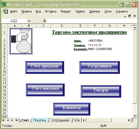Image resolution: width=139 pixels, height=129 pixels.
Task: Show next sheet tab using arrow
Action: tap(12, 120)
